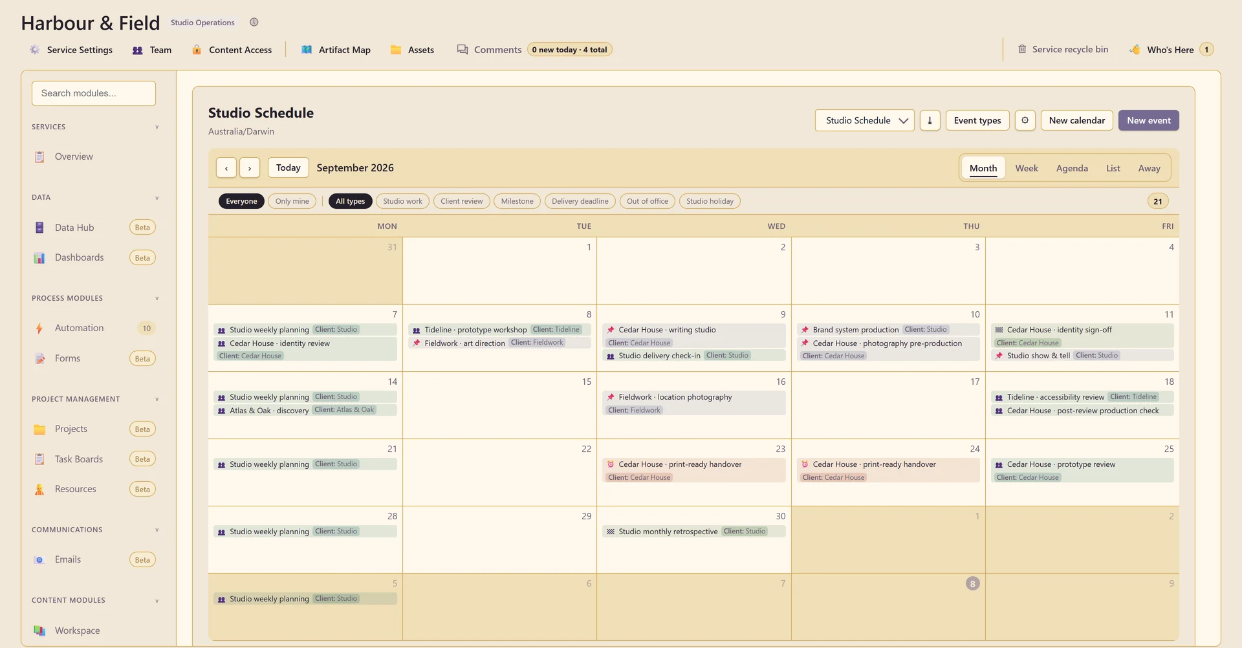
Task: Toggle the Milestone type filter
Action: tap(517, 201)
